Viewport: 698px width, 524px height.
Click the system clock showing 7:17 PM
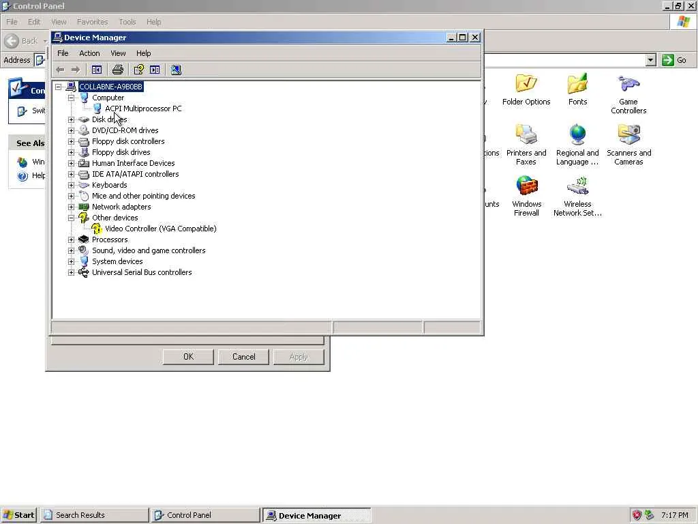click(674, 515)
